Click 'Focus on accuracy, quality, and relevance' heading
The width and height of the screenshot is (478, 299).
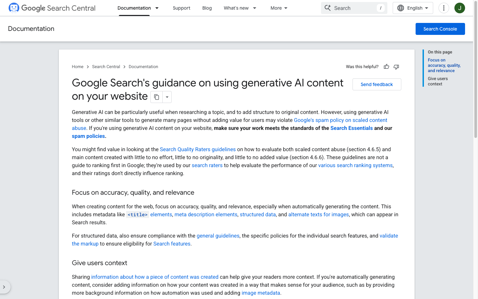tap(133, 193)
